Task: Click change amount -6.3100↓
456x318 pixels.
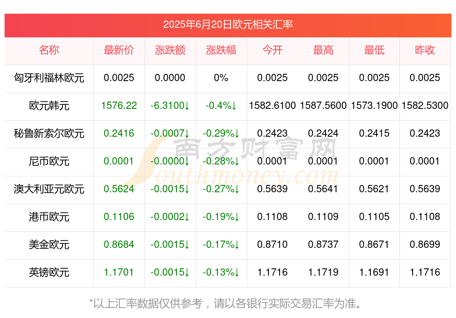Action: [x=170, y=106]
